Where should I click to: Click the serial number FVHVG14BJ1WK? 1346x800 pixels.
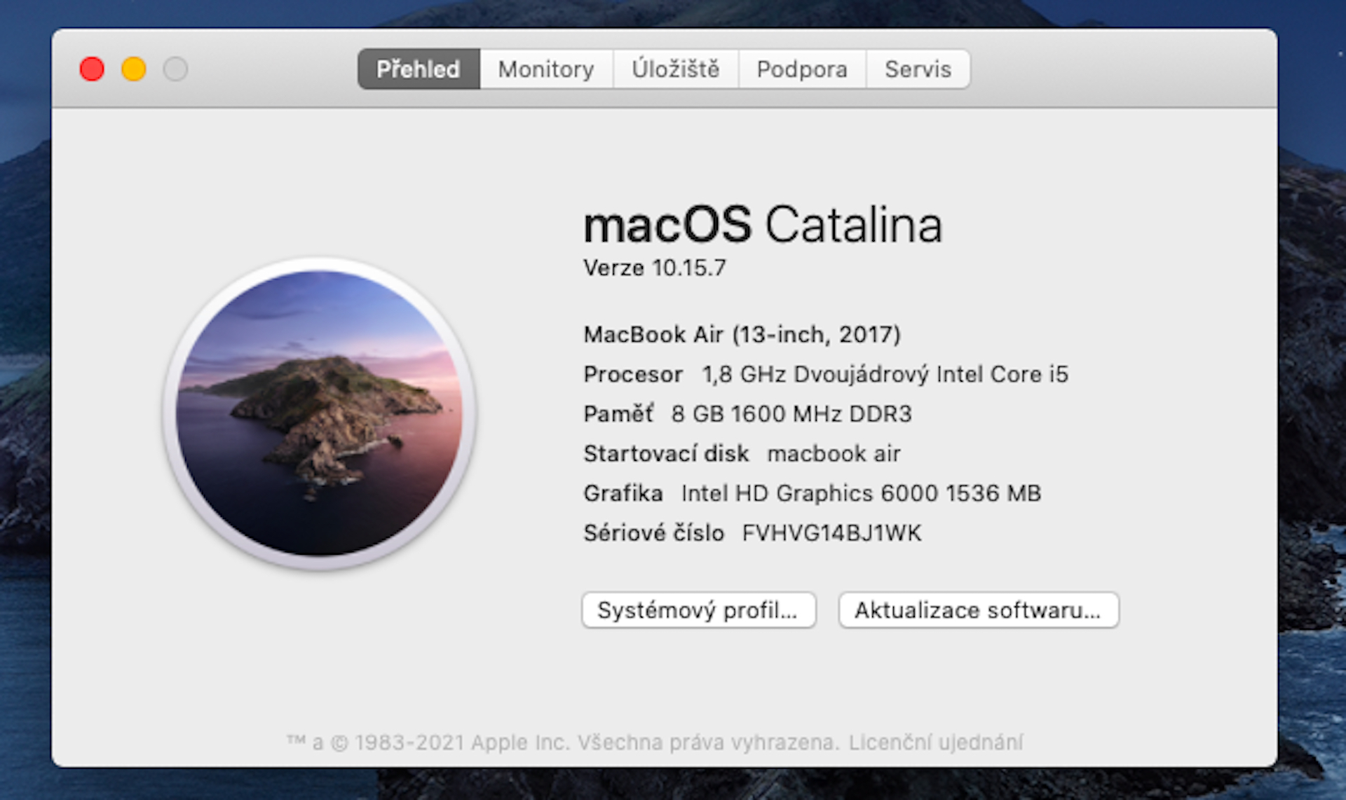pos(831,533)
